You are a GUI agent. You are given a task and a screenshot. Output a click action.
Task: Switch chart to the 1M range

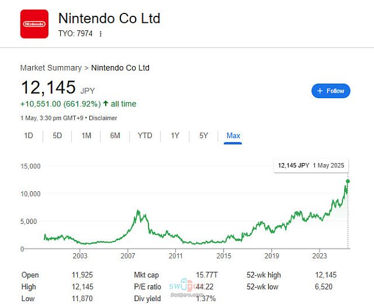point(86,136)
